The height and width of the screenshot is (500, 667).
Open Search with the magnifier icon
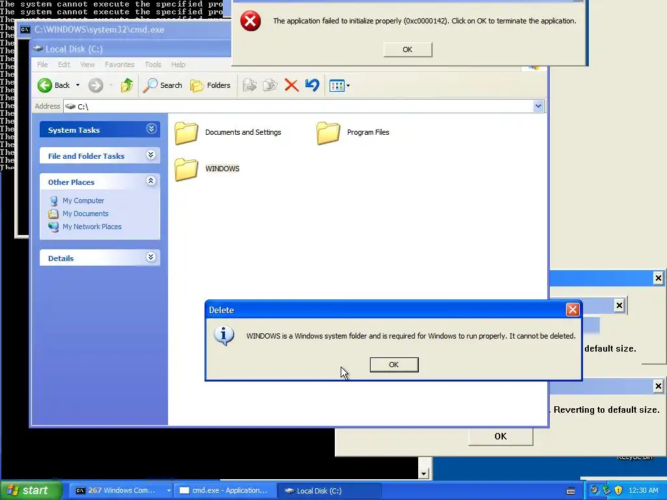point(150,85)
